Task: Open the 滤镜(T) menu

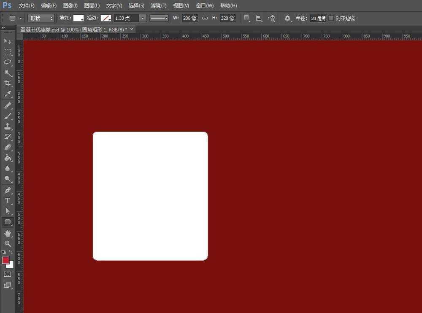Action: point(158,5)
